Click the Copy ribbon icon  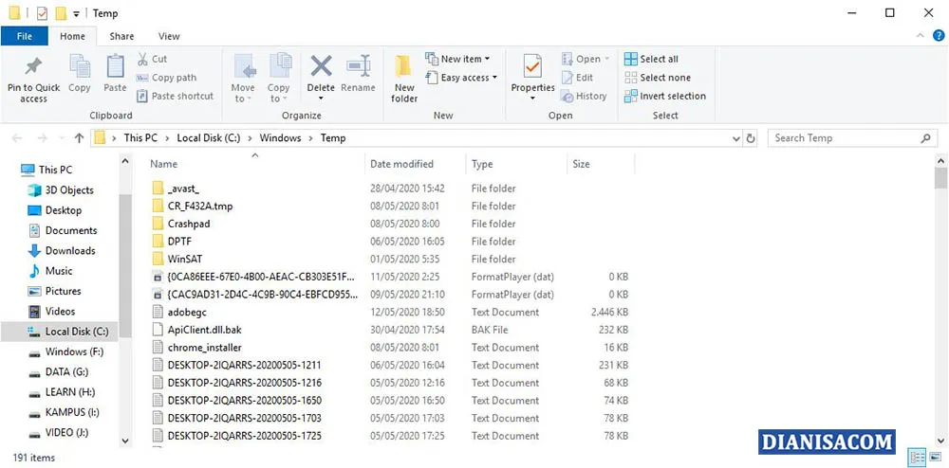click(x=80, y=65)
